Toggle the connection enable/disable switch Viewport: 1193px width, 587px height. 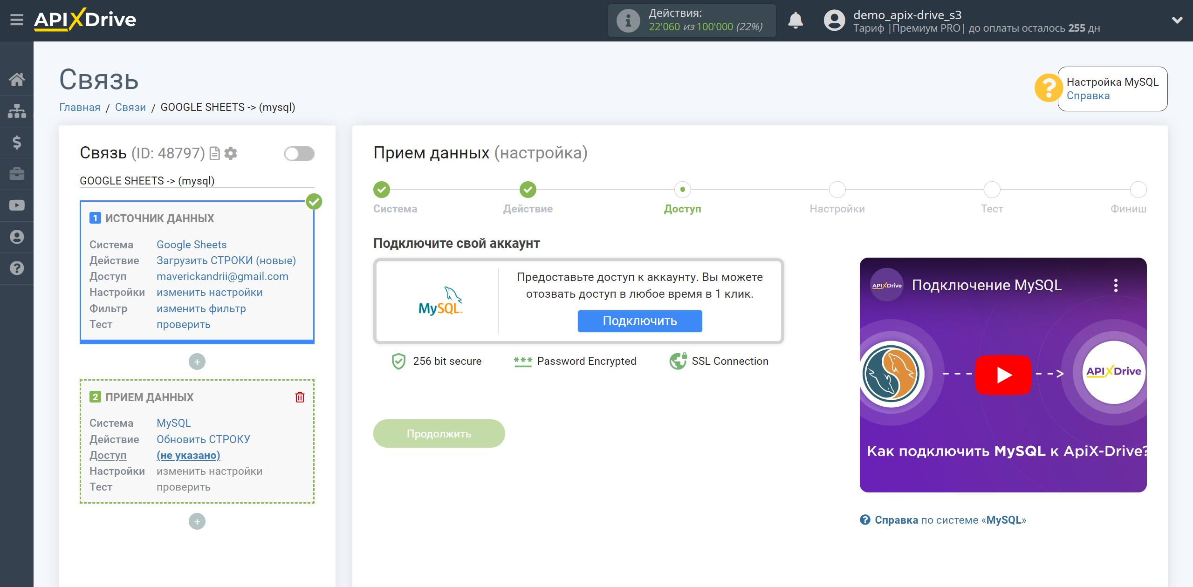point(300,154)
